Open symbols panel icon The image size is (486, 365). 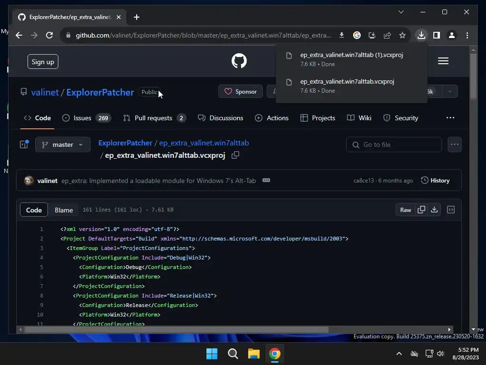[x=451, y=210]
